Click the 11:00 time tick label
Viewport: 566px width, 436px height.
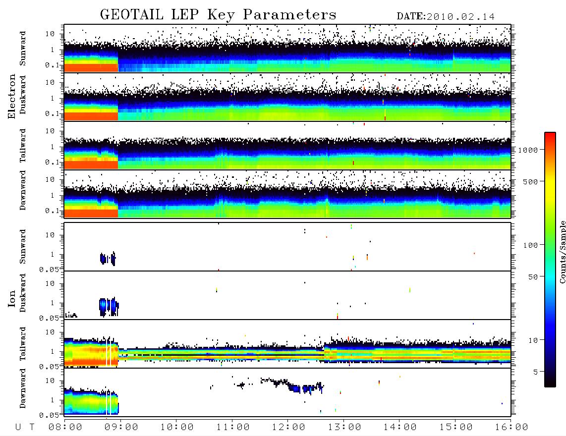[233, 427]
